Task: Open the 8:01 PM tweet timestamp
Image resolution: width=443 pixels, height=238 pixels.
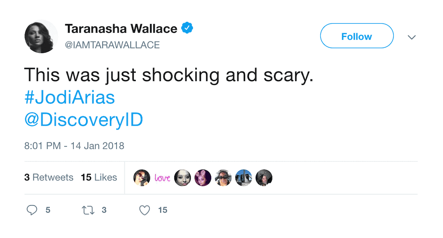Action: (x=74, y=146)
